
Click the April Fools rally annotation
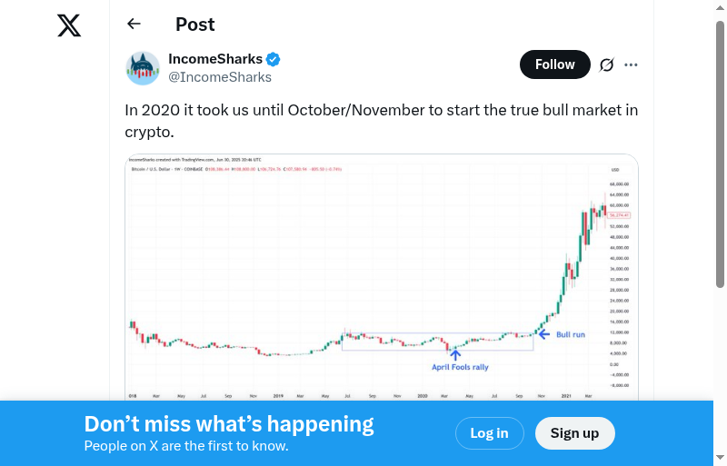coord(460,367)
